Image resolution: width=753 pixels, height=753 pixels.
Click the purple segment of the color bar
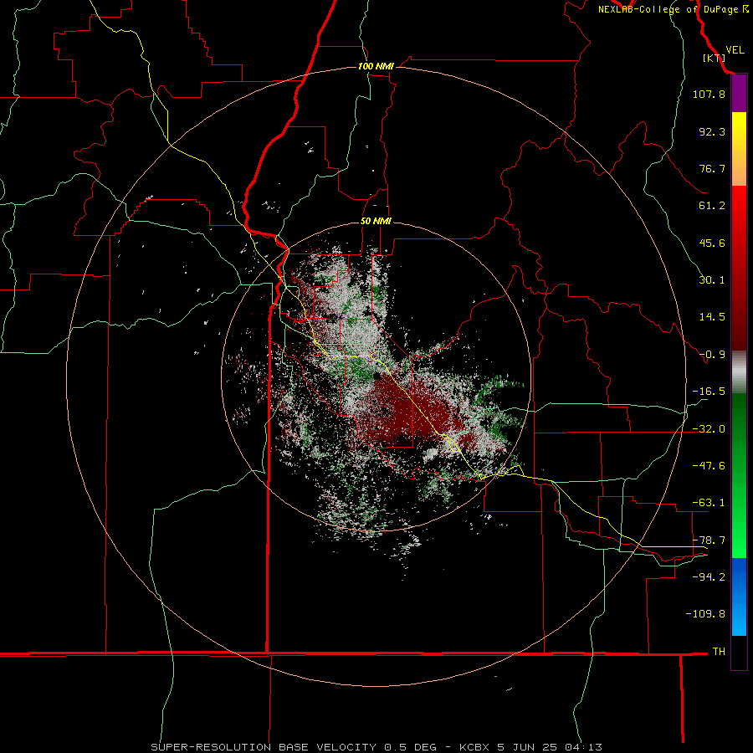click(x=739, y=94)
